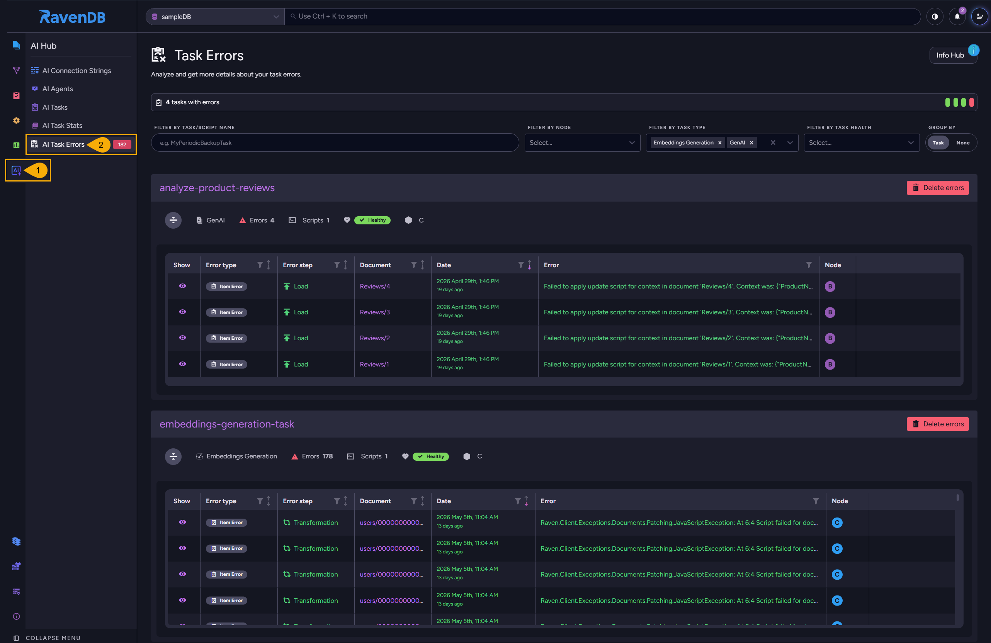Image resolution: width=991 pixels, height=643 pixels.
Task: Click the Error column filter funnel in embeddings-generation-task table
Action: click(815, 501)
